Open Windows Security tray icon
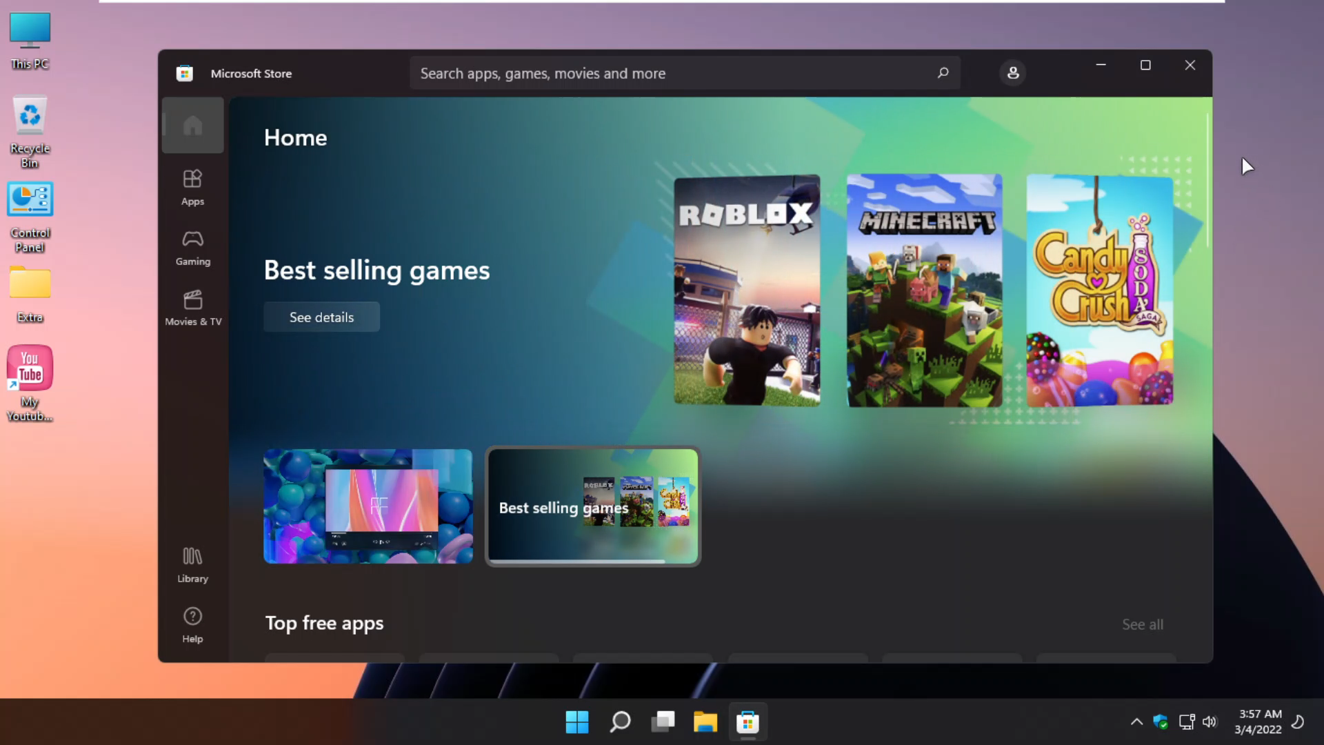Screen dimensions: 1324x745 [1161, 722]
